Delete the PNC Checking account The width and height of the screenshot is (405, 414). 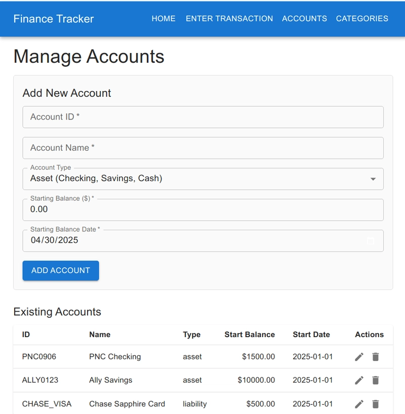click(x=376, y=357)
